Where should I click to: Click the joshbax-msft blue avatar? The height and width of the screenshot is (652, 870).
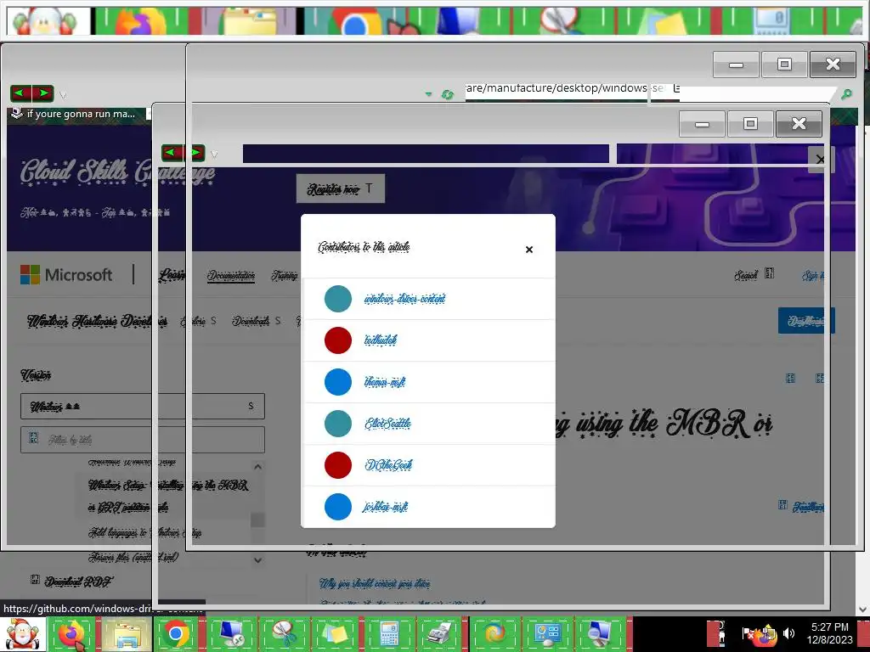click(x=338, y=506)
